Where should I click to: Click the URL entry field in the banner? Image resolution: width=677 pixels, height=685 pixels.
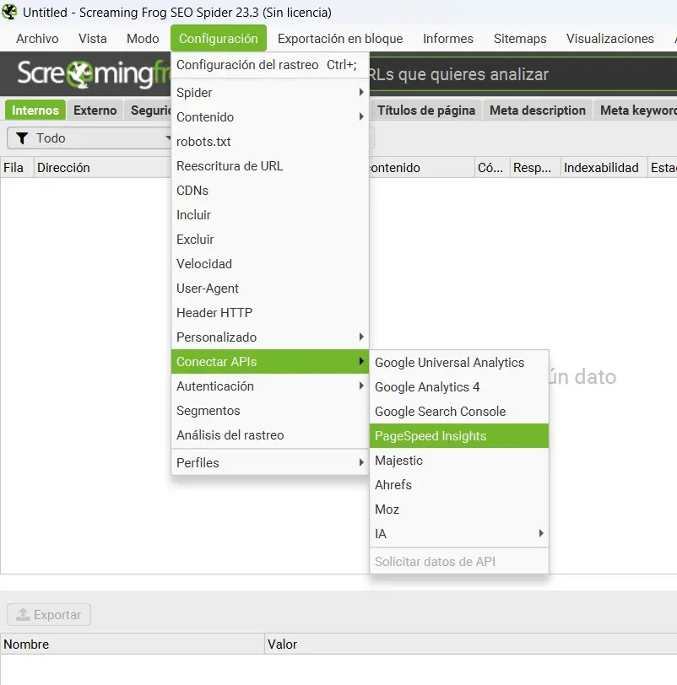(x=523, y=74)
